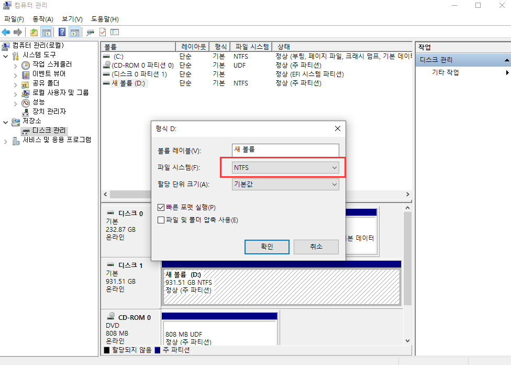This screenshot has height=365, width=511.
Task: Click the checklist settings toolbar icon
Action: 115,32
